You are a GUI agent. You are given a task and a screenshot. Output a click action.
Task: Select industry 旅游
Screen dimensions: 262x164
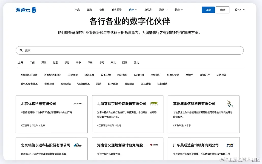99,84
